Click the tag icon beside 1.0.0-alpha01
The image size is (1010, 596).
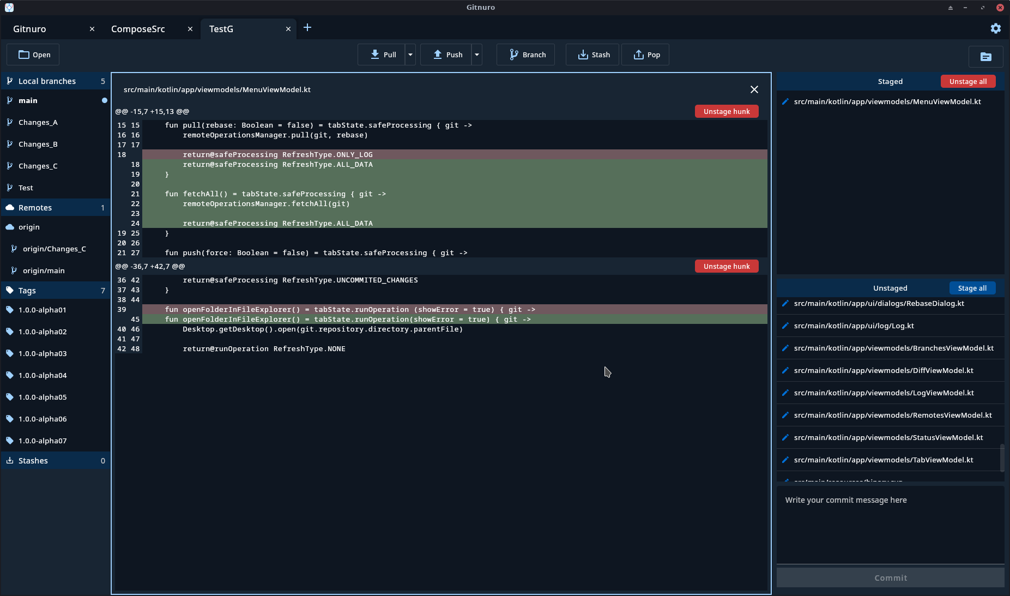click(x=10, y=310)
